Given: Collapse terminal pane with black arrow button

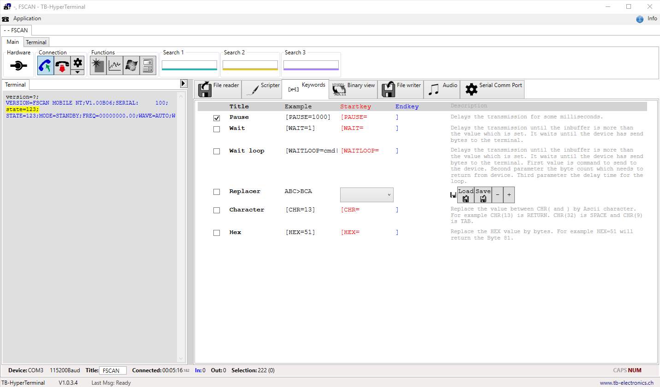Looking at the screenshot, I should click(183, 83).
